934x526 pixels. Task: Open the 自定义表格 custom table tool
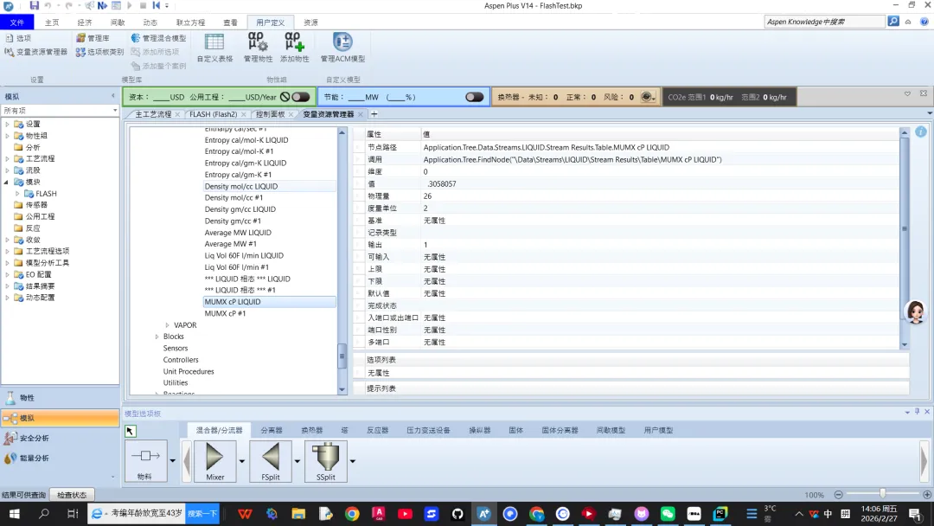pos(214,48)
